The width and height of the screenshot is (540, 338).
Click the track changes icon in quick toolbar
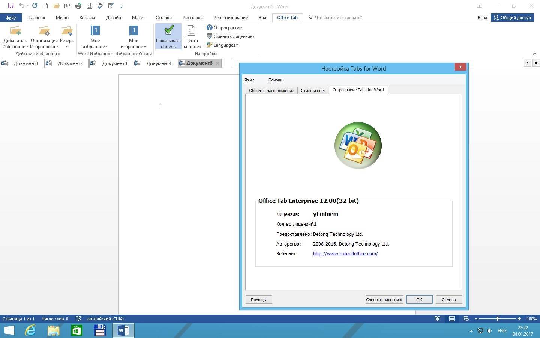pos(111,6)
